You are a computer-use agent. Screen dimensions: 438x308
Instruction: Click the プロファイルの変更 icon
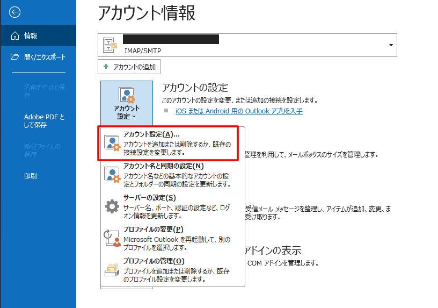(112, 238)
